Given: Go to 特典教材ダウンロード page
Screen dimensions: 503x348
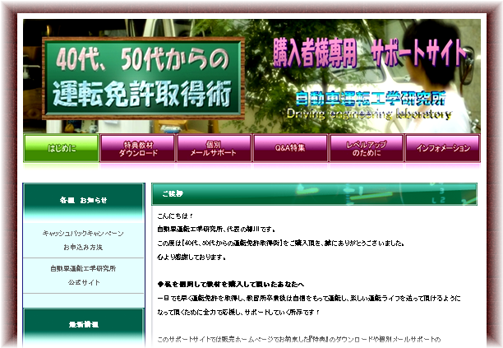Looking at the screenshot, I should [x=137, y=148].
